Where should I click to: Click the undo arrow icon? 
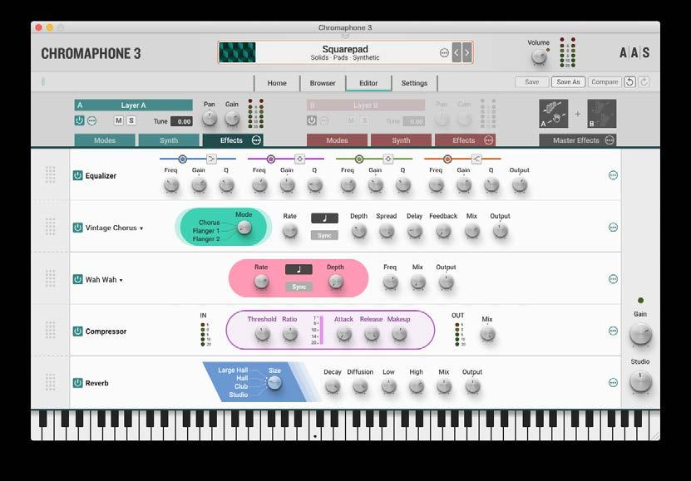[629, 82]
